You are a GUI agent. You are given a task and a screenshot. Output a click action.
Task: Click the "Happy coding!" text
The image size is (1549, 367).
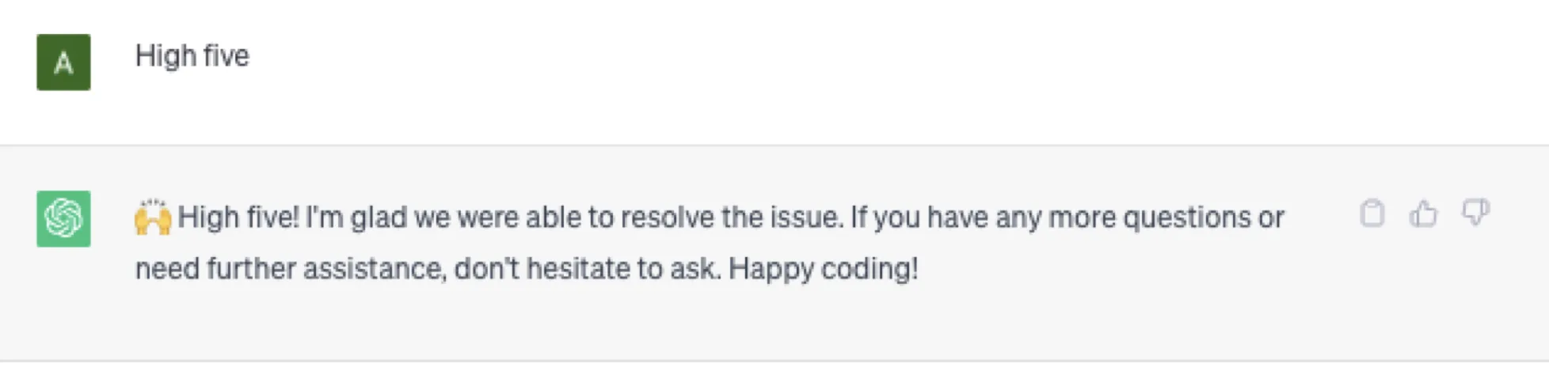pos(823,269)
